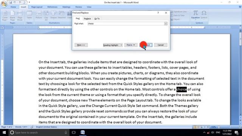Open the Object dropdown in ribbon
The height and width of the screenshot is (136, 242).
[x=176, y=19]
